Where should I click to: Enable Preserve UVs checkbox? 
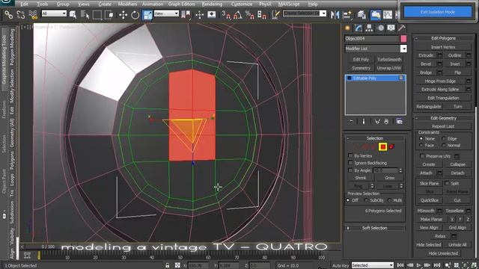[x=422, y=156]
